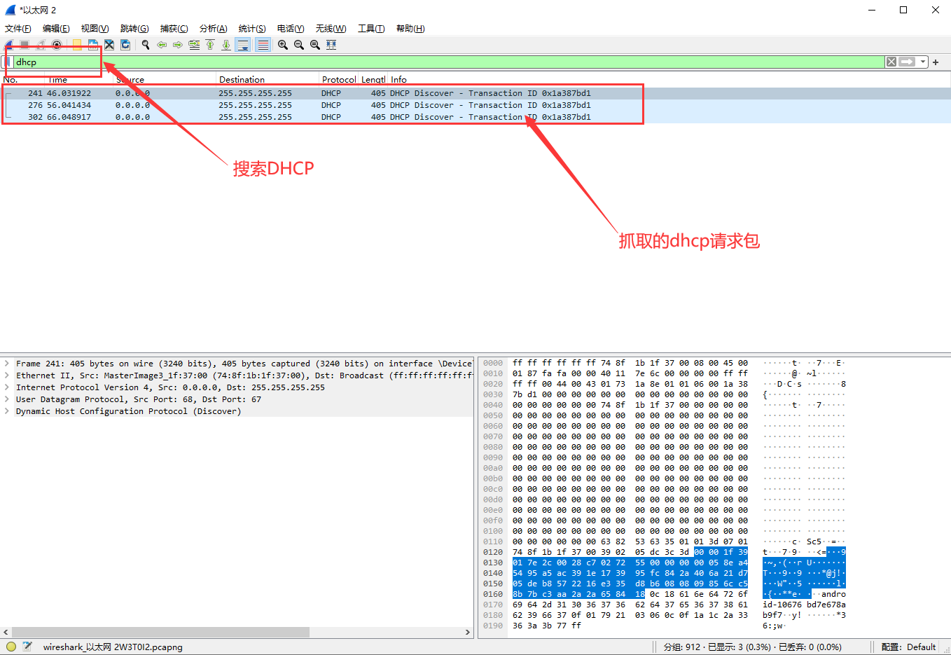Image resolution: width=951 pixels, height=655 pixels.
Task: Jump to last packet icon
Action: tap(226, 45)
